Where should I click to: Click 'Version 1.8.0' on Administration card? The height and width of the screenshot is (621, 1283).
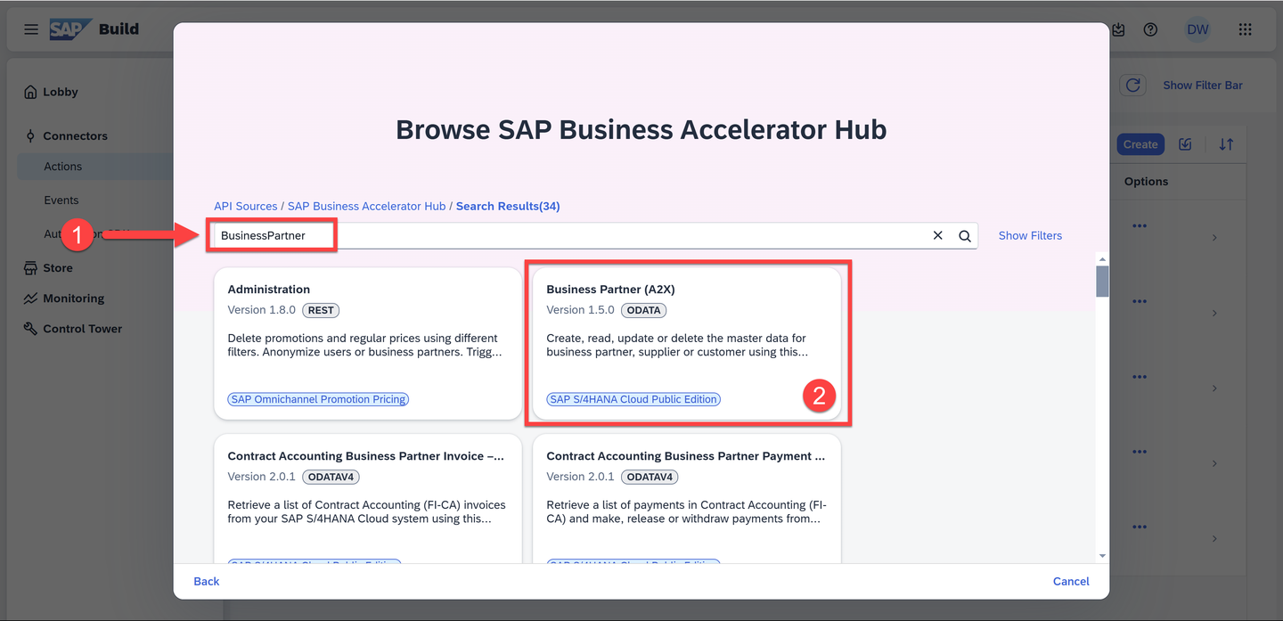click(x=262, y=310)
